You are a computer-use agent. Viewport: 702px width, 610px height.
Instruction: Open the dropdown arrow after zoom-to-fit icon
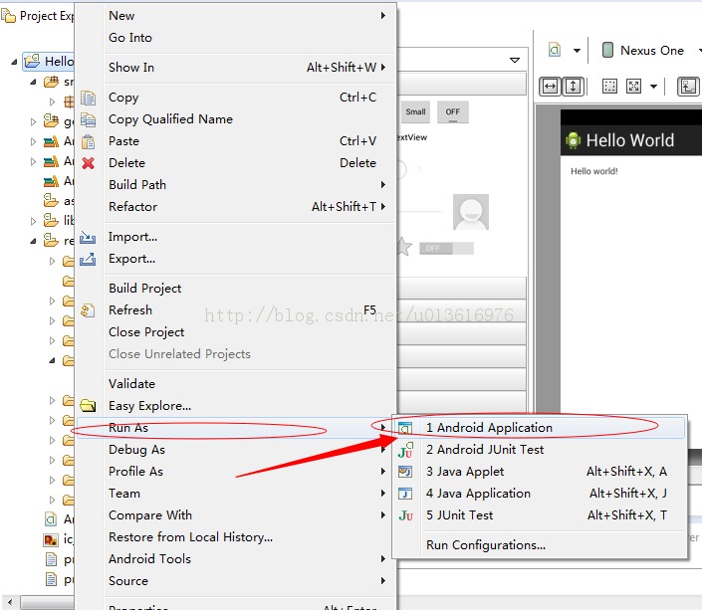click(x=653, y=87)
